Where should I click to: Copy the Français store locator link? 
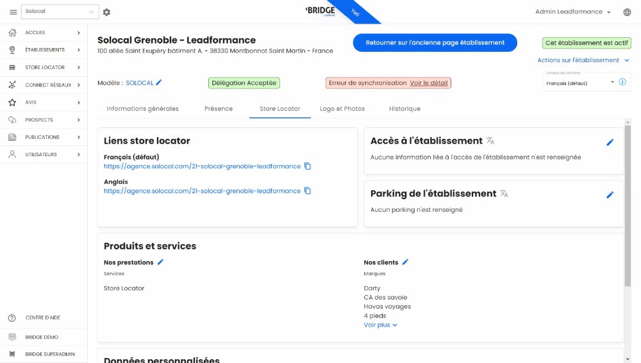click(x=308, y=166)
